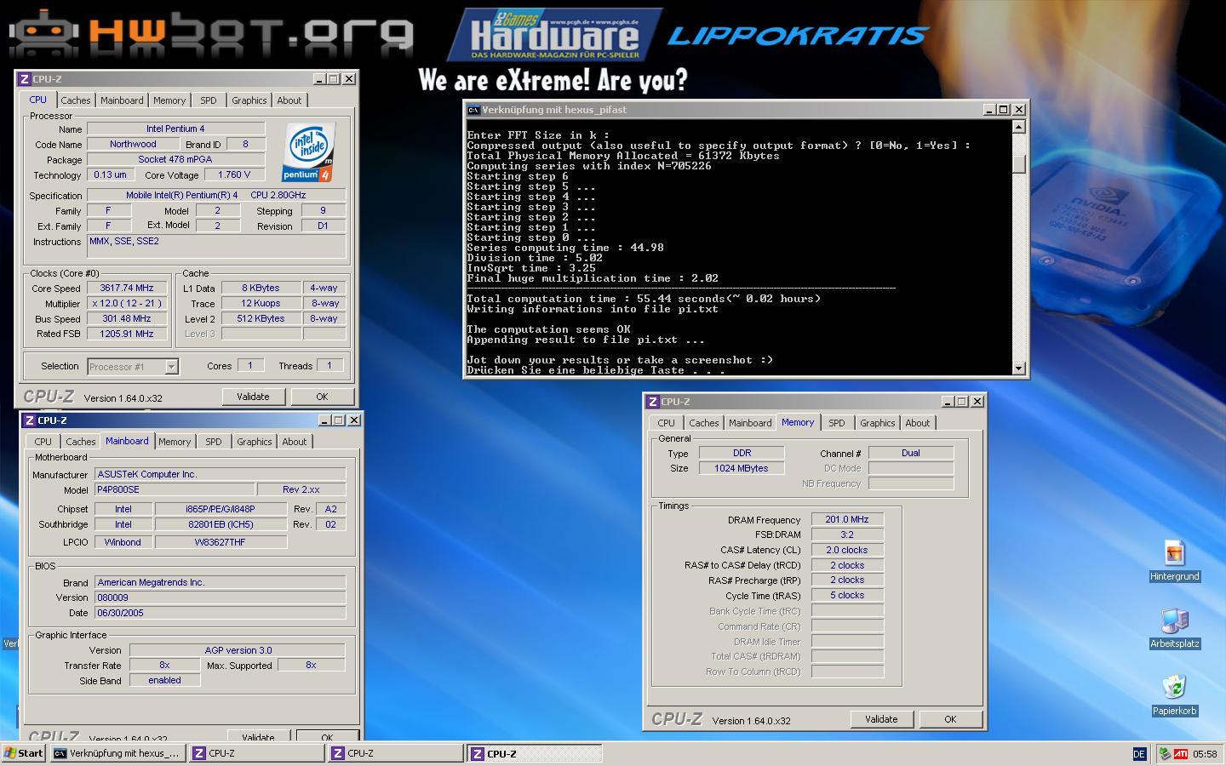Click the console scrollbar up arrow
Viewport: 1226px width, 766px height.
point(1019,127)
